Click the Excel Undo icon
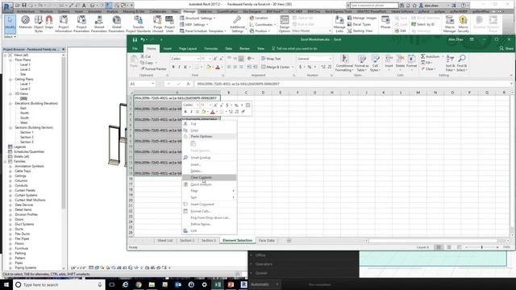Image resolution: width=516 pixels, height=290 pixels. coord(143,39)
